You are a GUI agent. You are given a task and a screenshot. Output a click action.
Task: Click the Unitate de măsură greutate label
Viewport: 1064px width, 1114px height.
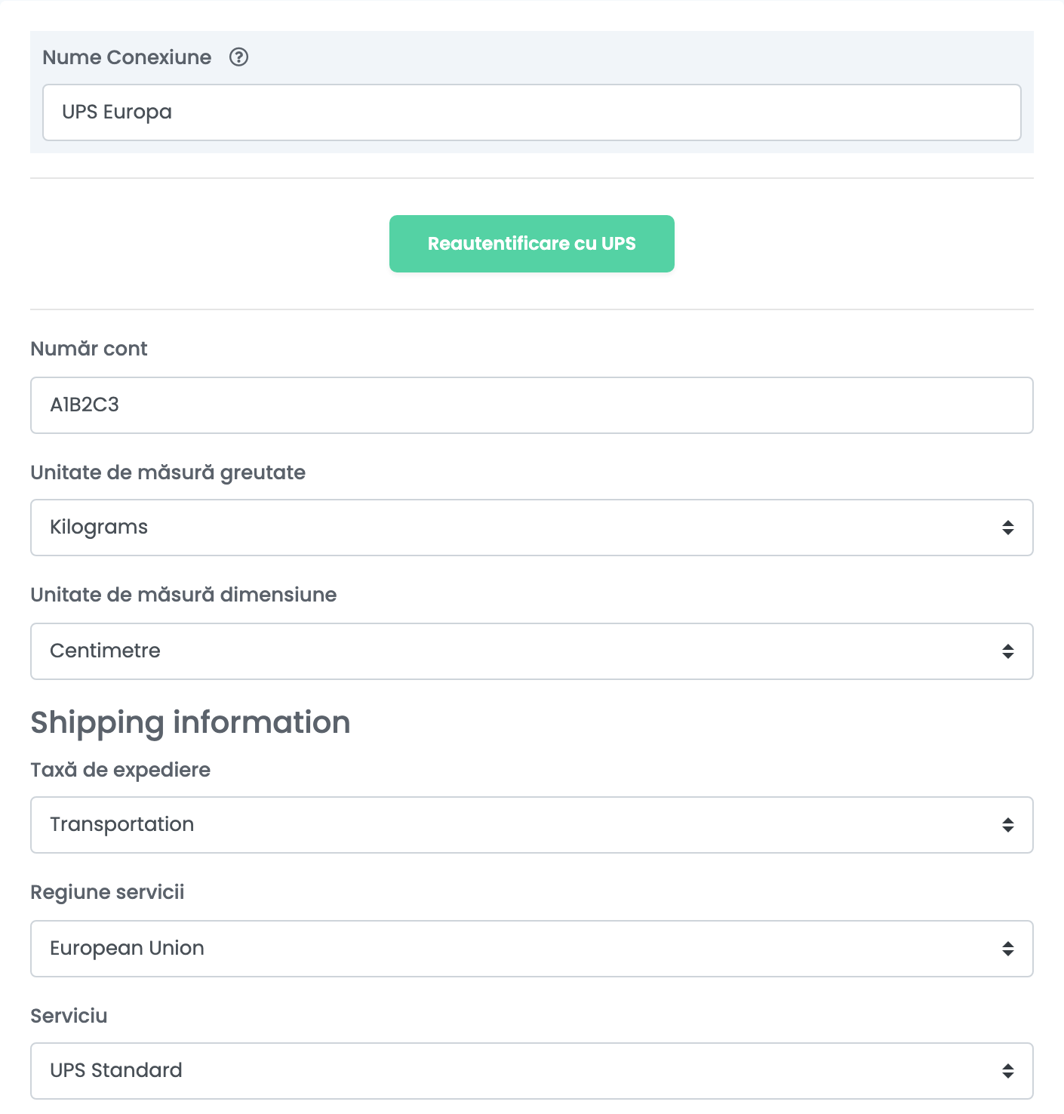tap(168, 472)
